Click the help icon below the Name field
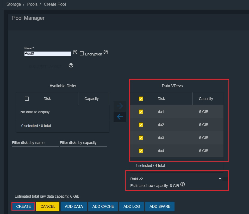 click(x=71, y=65)
